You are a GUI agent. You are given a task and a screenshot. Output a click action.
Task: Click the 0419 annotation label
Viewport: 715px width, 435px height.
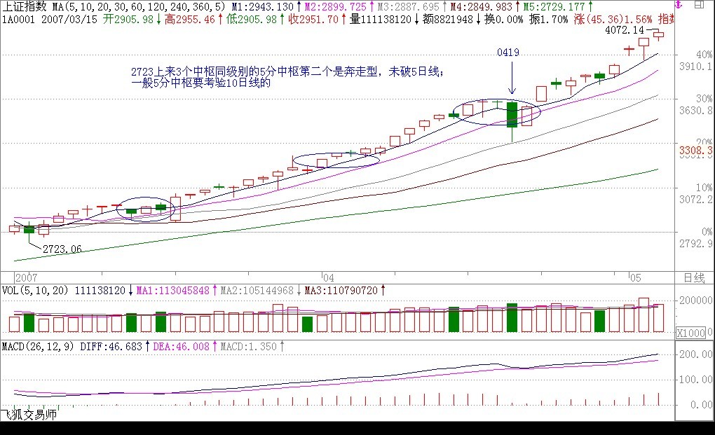pos(508,53)
